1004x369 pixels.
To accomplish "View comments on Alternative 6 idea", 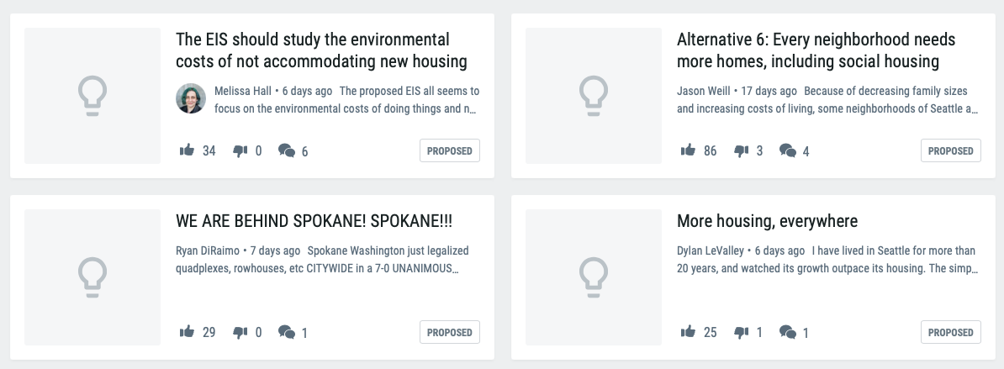I will pos(788,151).
